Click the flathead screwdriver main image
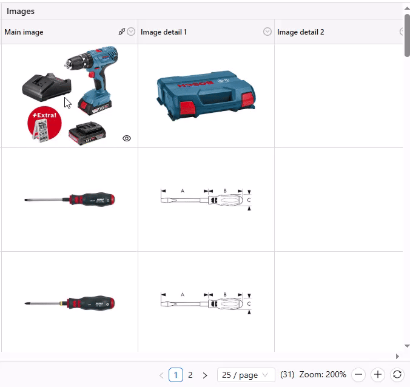This screenshot has height=387, width=410. 70,200
